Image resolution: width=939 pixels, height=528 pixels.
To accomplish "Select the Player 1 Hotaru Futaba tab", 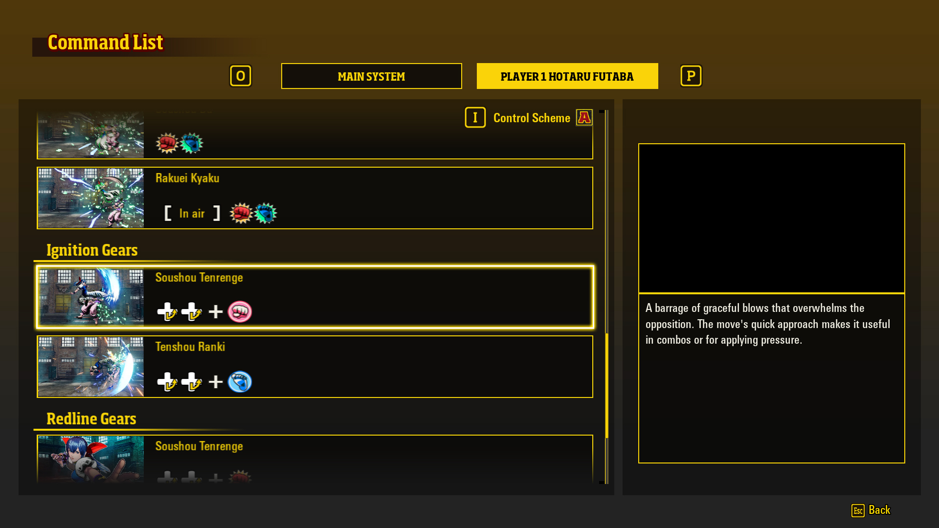I will 567,76.
